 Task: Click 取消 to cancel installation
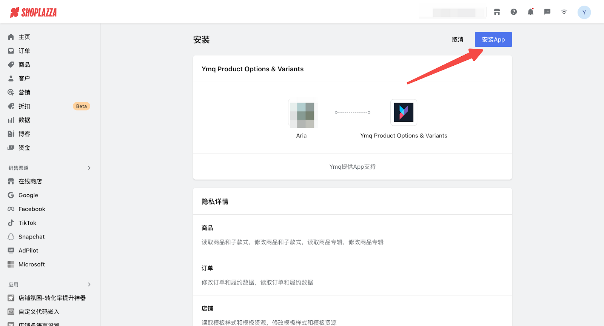(458, 40)
